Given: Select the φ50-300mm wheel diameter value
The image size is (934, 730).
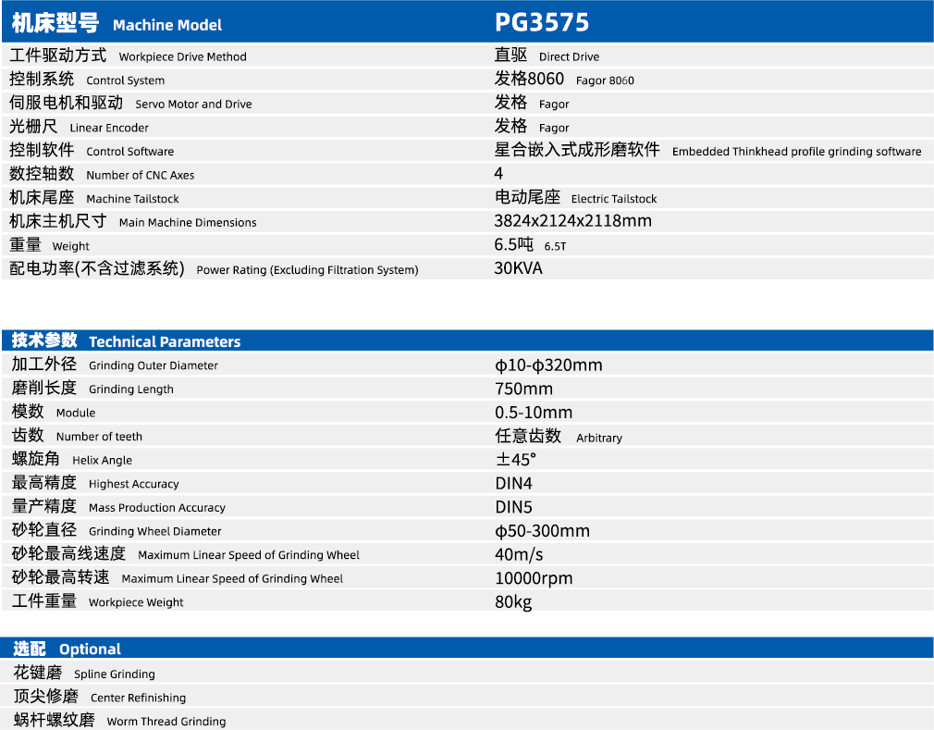Looking at the screenshot, I should 542,530.
